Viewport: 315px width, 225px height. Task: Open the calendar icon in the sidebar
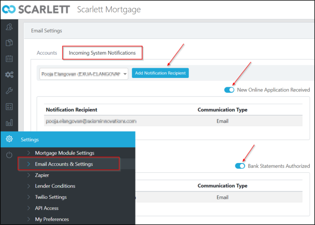pos(9,59)
